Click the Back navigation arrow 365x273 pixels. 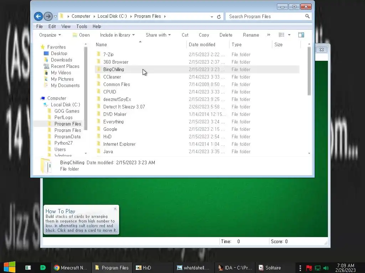[38, 16]
